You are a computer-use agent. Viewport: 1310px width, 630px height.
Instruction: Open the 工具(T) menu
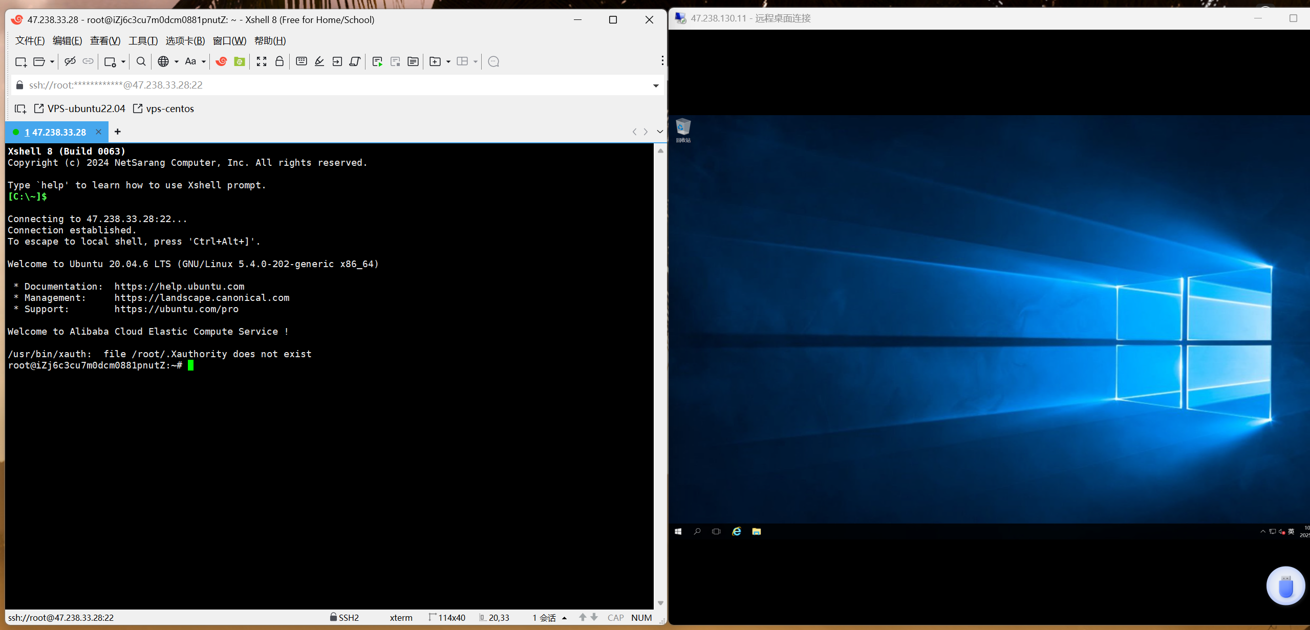click(x=143, y=40)
